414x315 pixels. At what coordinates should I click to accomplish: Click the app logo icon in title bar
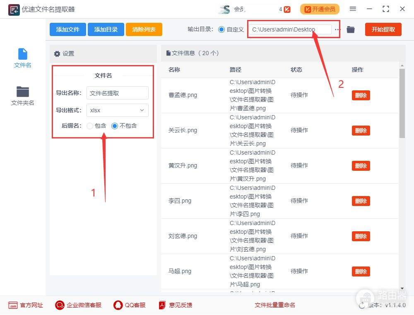tap(14, 10)
